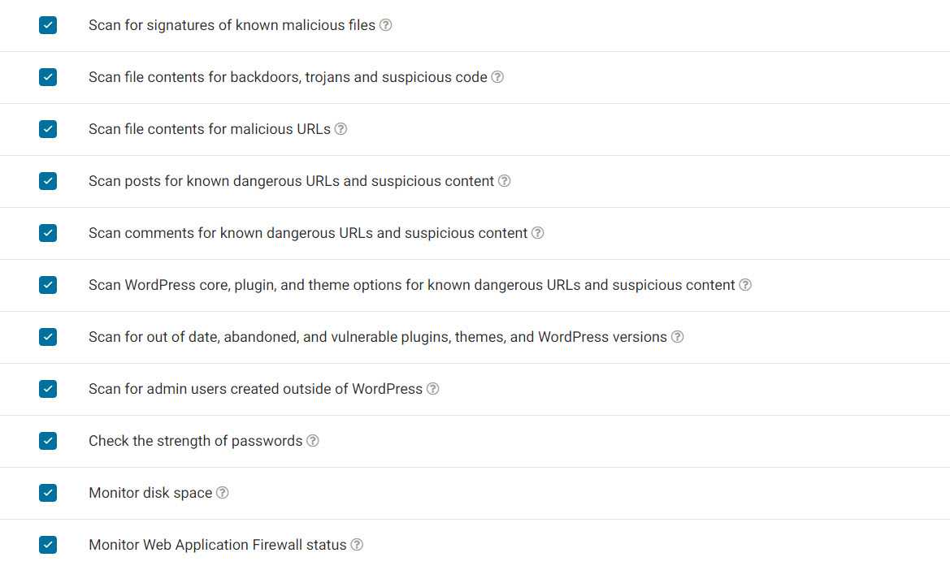Uncheck the backdoors and trojans file scan

pos(48,77)
